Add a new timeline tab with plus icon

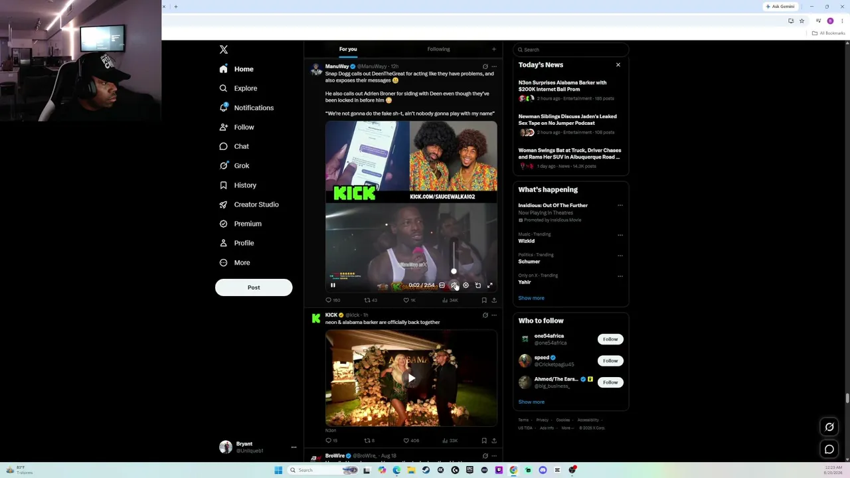tap(493, 49)
